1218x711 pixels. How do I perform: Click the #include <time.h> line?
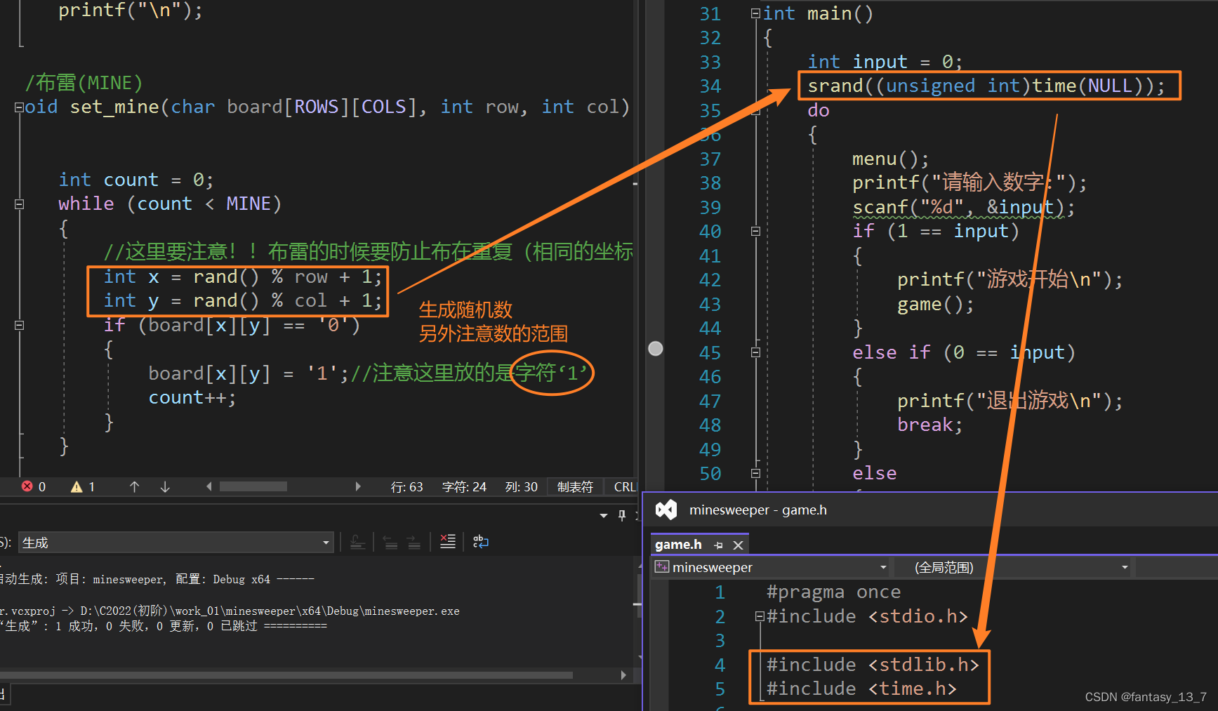tap(861, 689)
